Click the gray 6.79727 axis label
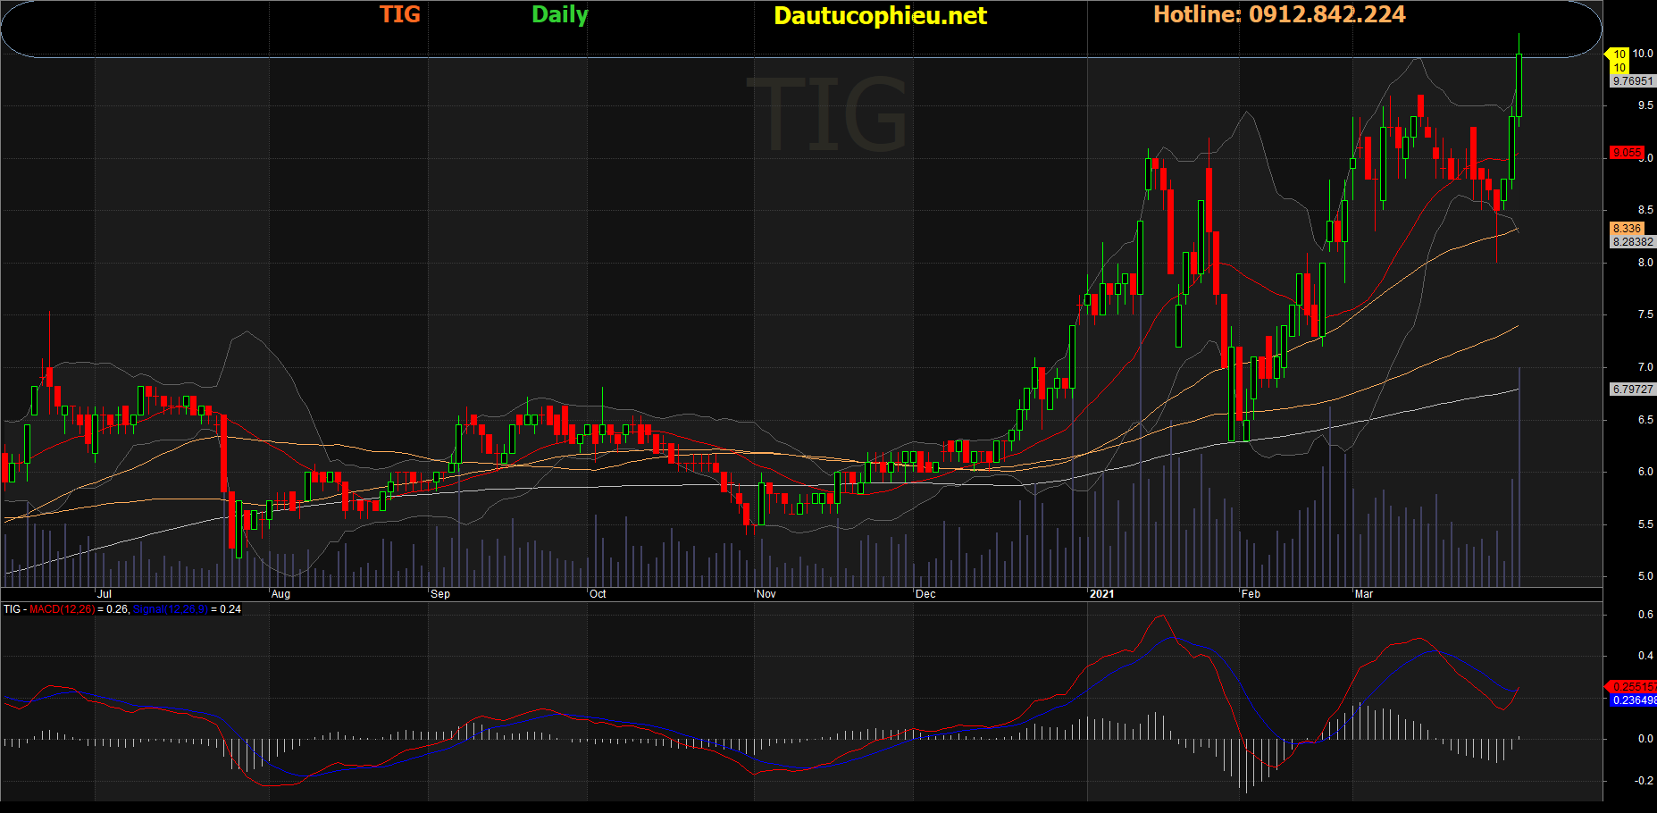 (x=1632, y=390)
